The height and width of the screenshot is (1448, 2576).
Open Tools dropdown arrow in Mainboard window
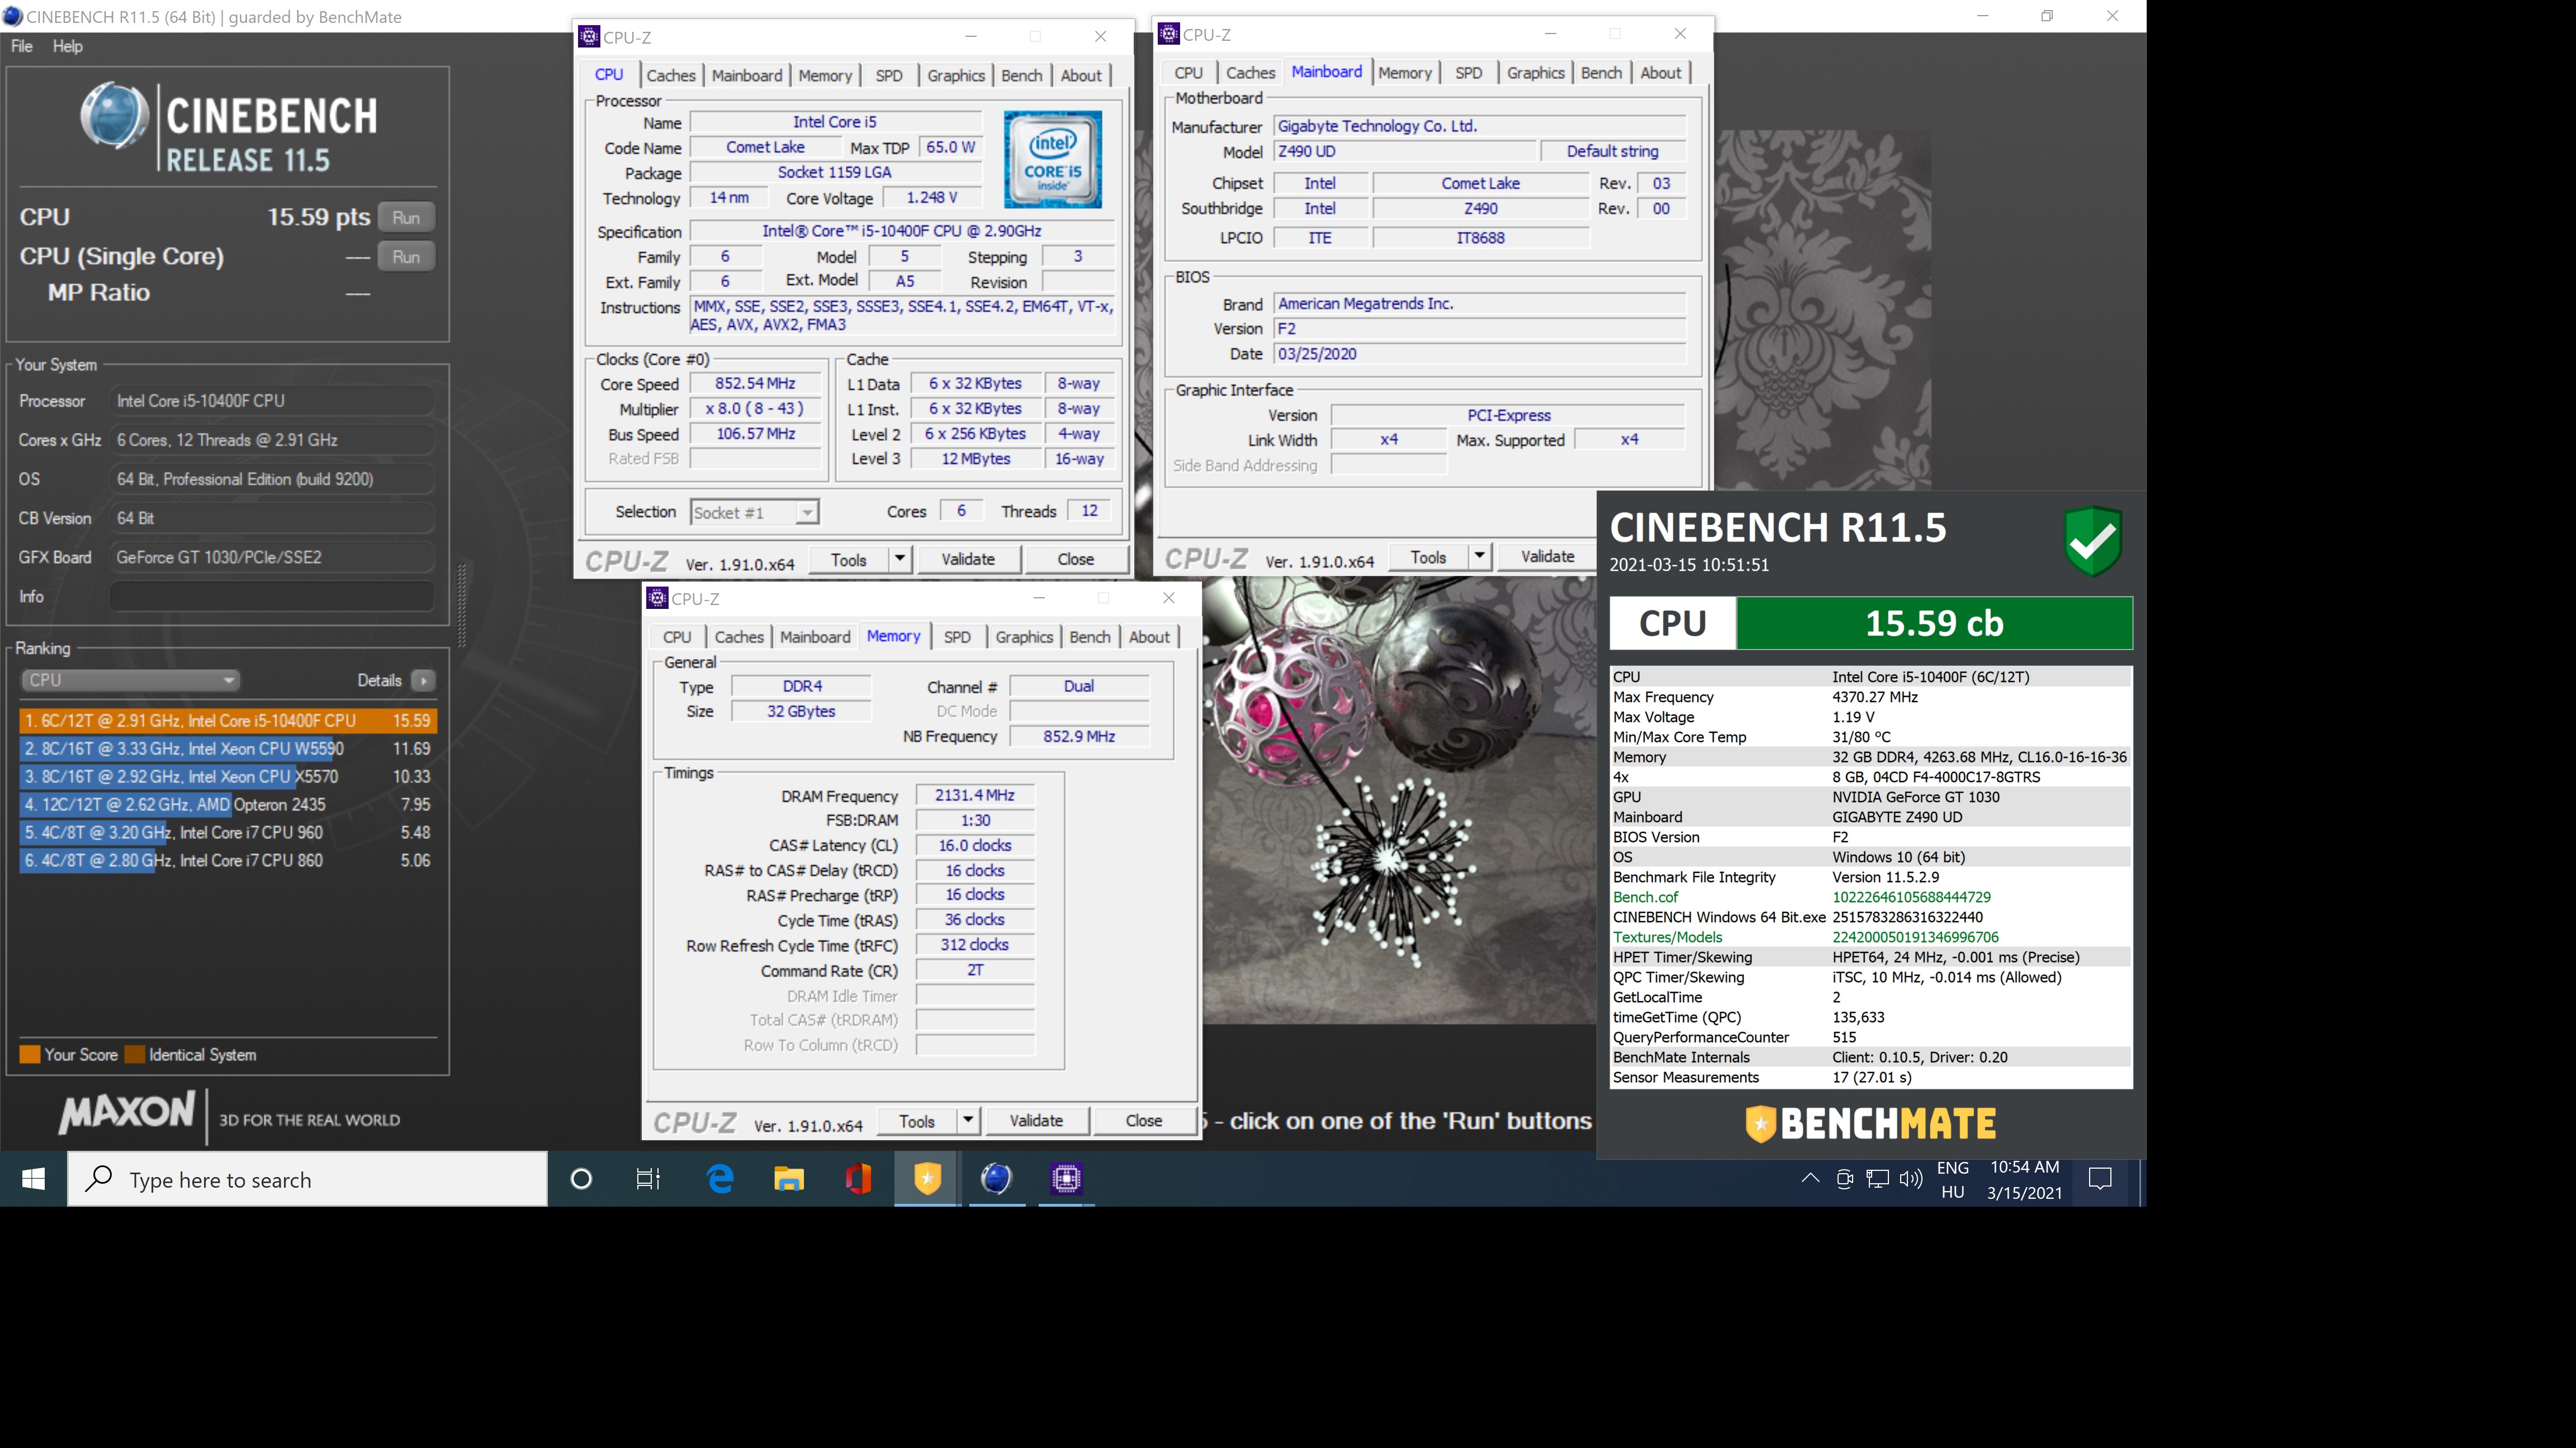1480,556
